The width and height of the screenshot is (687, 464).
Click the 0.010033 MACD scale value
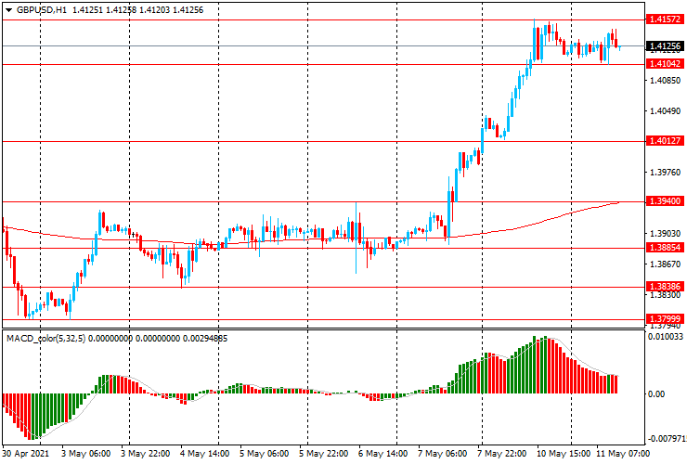(668, 337)
